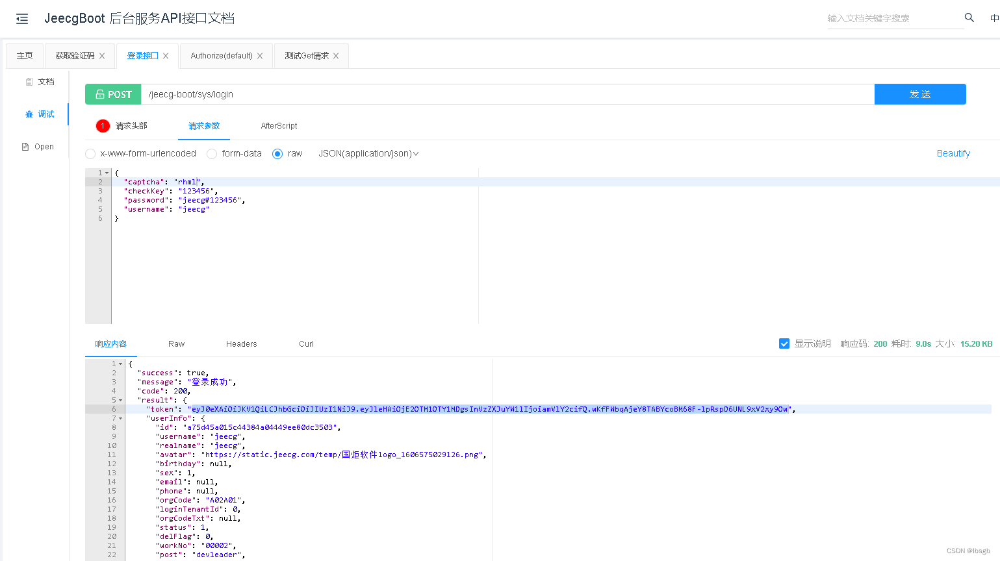Collapse the result object fold arrow
Viewport: 1000px width, 561px height.
(120, 400)
